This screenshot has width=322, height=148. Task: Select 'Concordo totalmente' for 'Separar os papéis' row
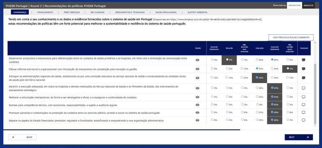pos(272,120)
